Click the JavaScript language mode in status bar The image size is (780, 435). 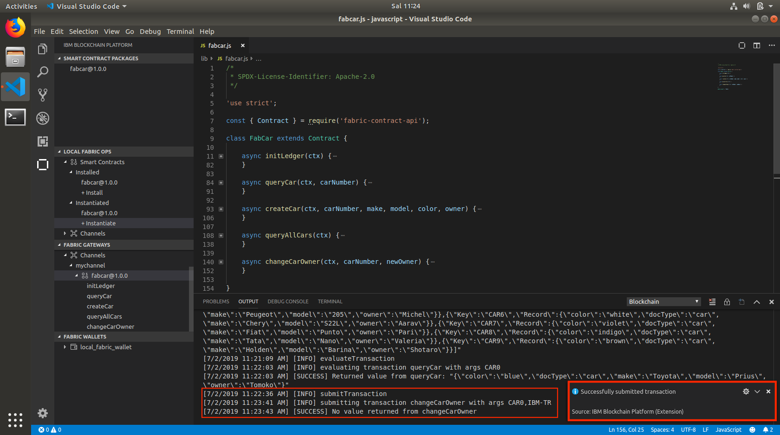728,430
